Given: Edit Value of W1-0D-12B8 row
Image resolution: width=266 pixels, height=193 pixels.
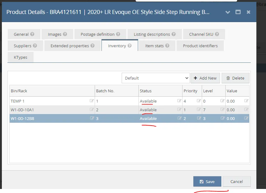Looking at the screenshot, I should tap(246, 118).
